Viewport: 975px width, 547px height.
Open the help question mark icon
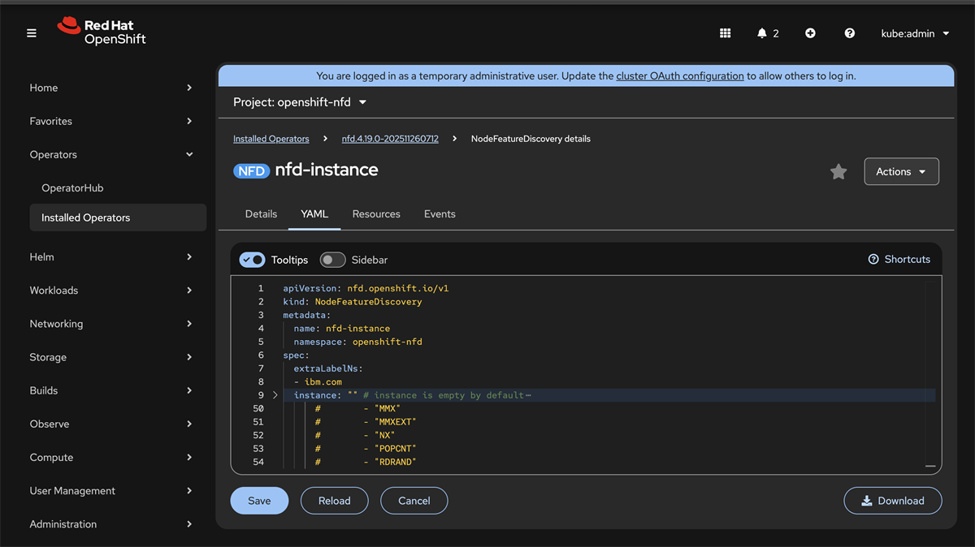pyautogui.click(x=849, y=33)
